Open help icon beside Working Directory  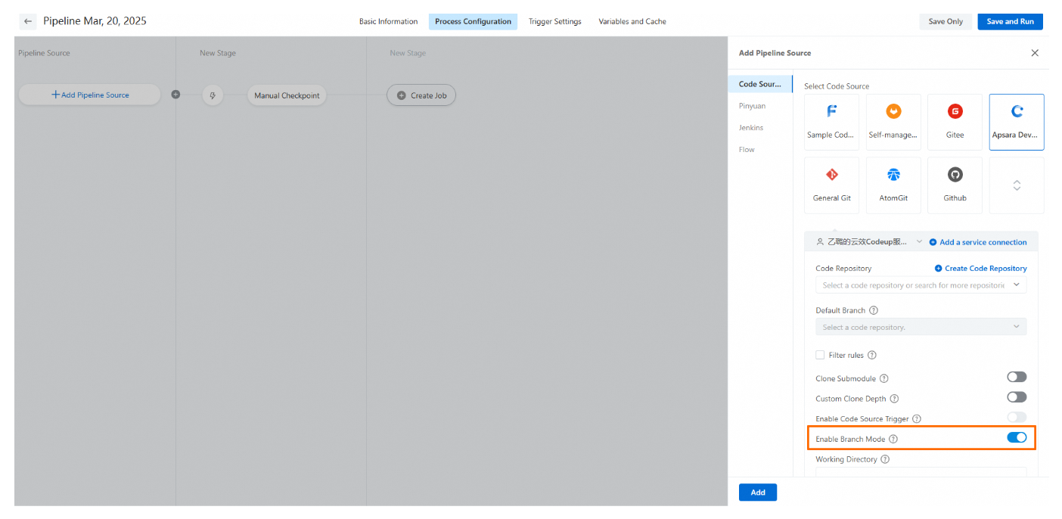(885, 459)
